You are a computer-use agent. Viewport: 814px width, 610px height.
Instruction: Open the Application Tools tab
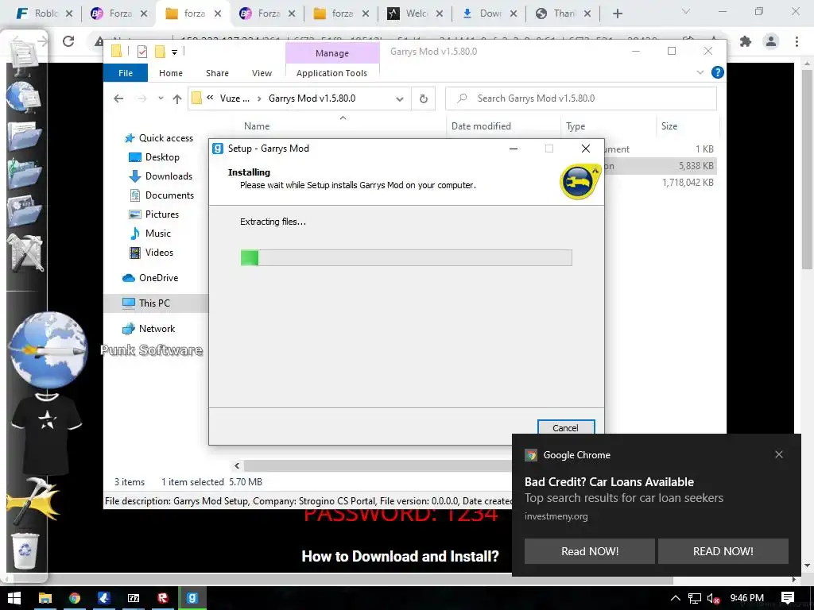pos(331,73)
